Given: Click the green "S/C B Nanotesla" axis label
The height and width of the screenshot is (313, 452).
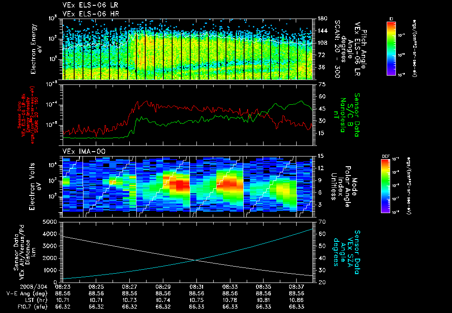Looking at the screenshot, I should click(x=347, y=115).
